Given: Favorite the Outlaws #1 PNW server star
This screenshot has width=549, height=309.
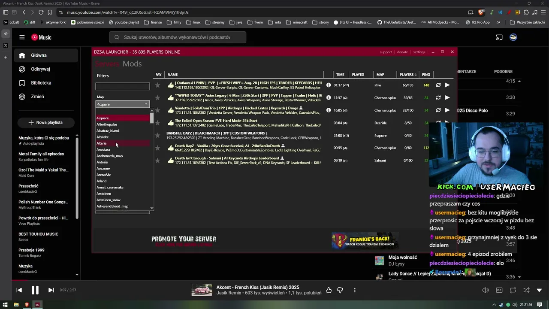Looking at the screenshot, I should coord(157,85).
